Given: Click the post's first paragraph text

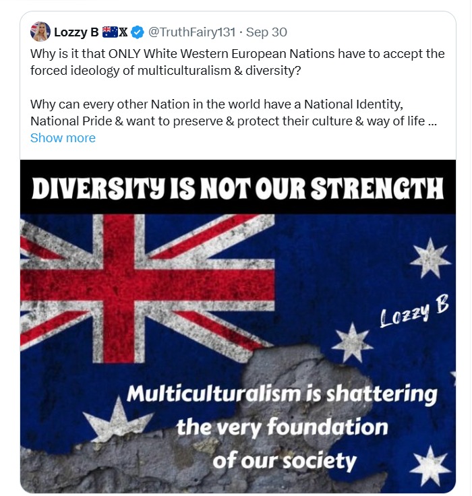Looking at the screenshot, I should (236, 62).
